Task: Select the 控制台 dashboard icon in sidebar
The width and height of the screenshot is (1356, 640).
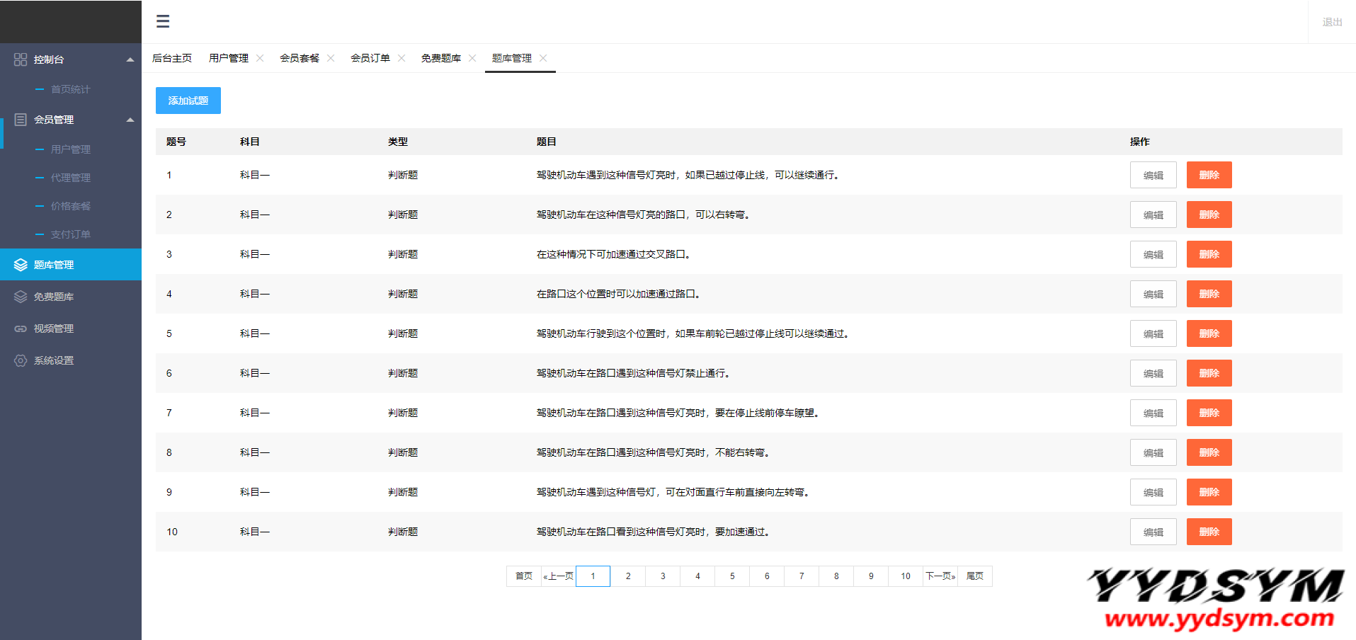Action: click(20, 59)
